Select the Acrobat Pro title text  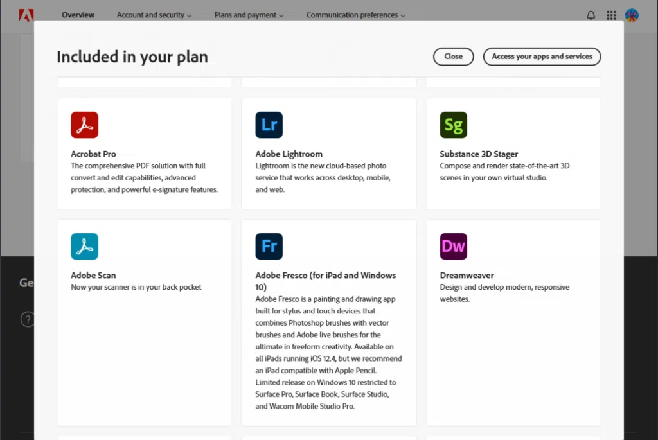coord(93,154)
